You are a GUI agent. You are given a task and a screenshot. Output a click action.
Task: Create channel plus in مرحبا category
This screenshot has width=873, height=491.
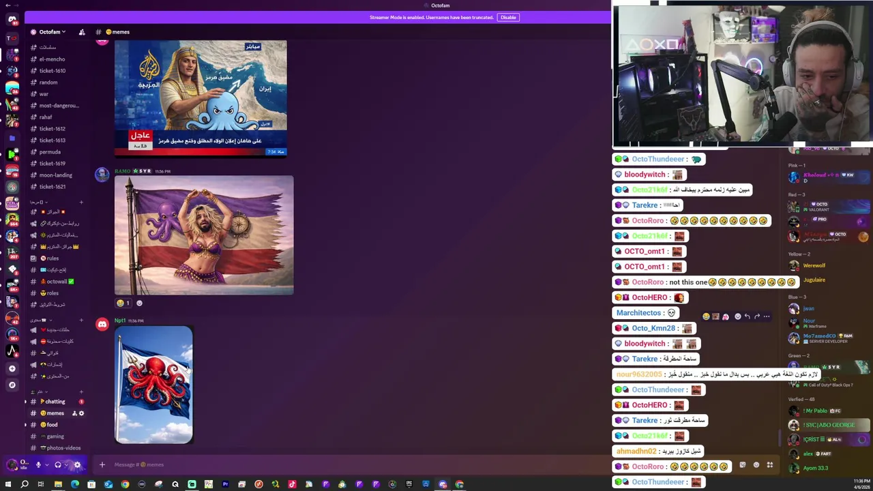click(81, 202)
